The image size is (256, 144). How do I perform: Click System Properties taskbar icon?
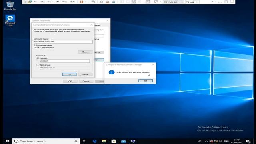133,141
